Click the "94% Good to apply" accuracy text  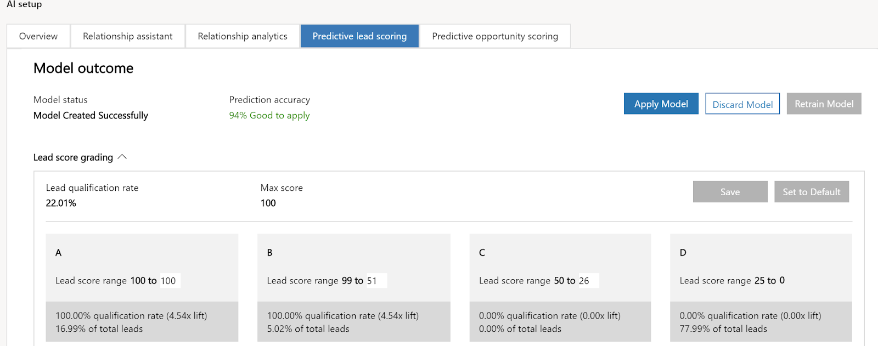(x=269, y=116)
